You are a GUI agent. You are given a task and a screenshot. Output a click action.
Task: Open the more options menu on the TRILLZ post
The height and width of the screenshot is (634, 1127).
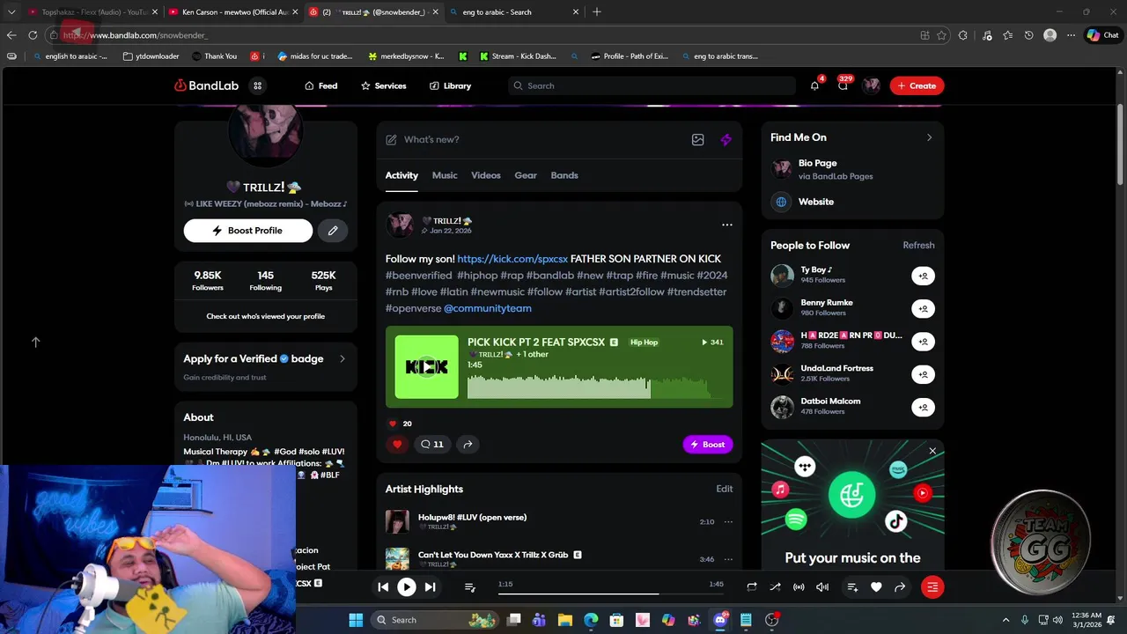click(727, 225)
